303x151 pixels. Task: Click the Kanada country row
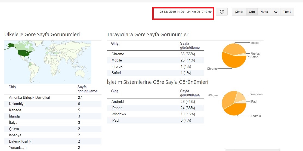pos(53,110)
